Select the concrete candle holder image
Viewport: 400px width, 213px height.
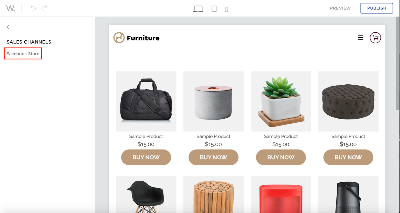213,101
